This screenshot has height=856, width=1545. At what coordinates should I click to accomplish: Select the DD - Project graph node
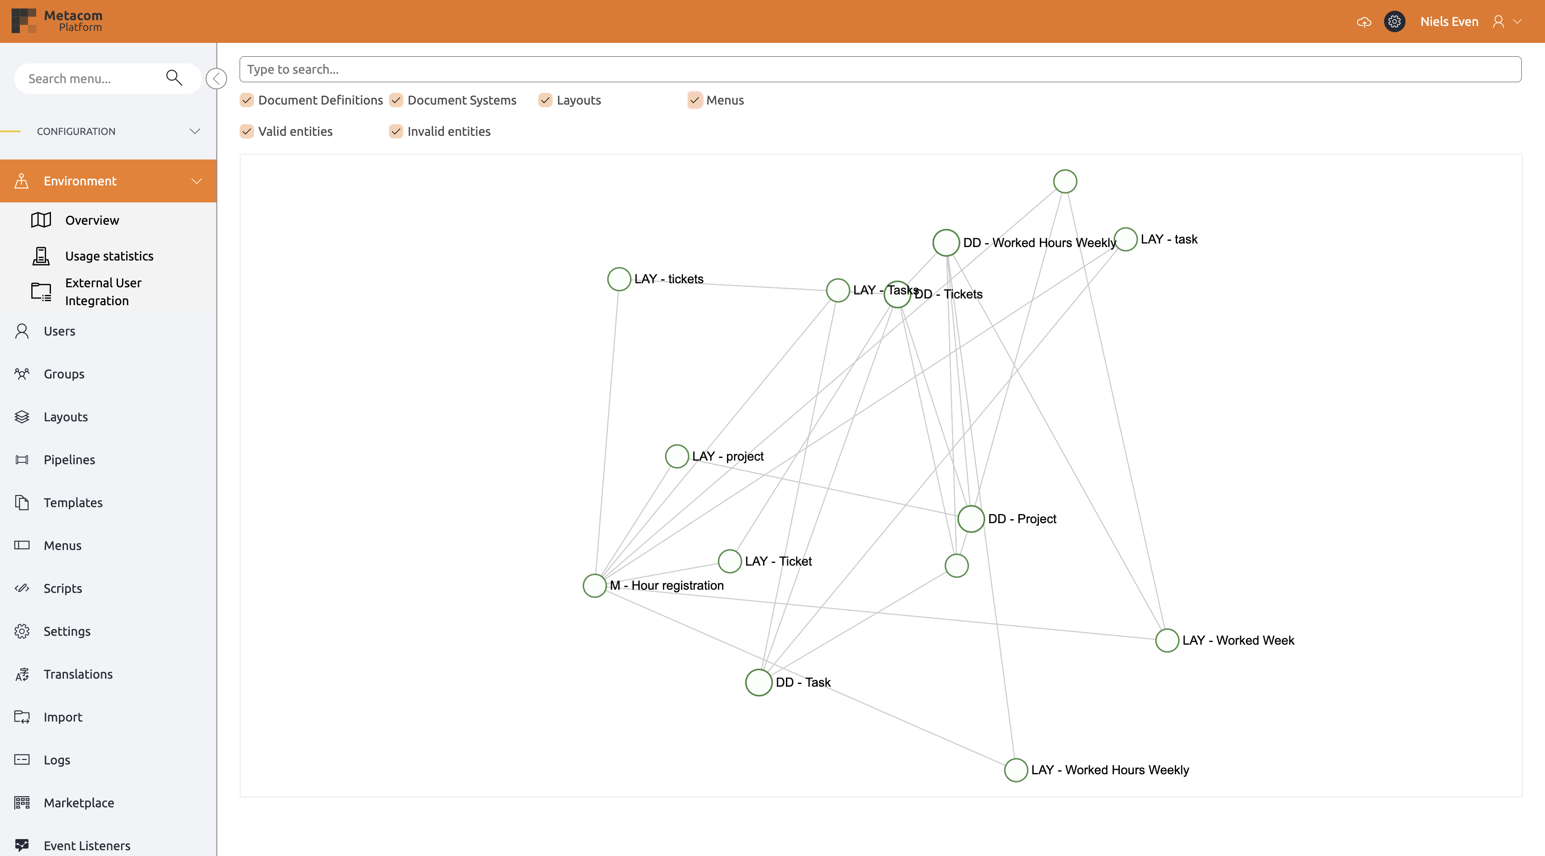971,519
